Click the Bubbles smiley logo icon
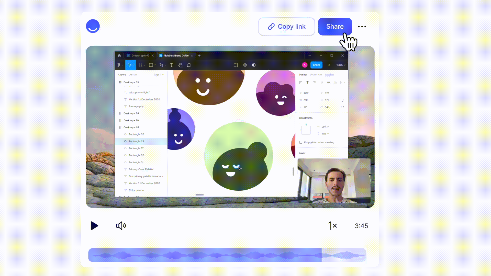 93,26
